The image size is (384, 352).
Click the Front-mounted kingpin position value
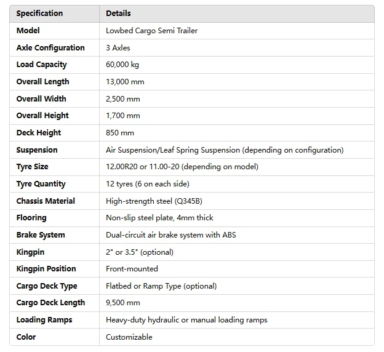pyautogui.click(x=132, y=269)
